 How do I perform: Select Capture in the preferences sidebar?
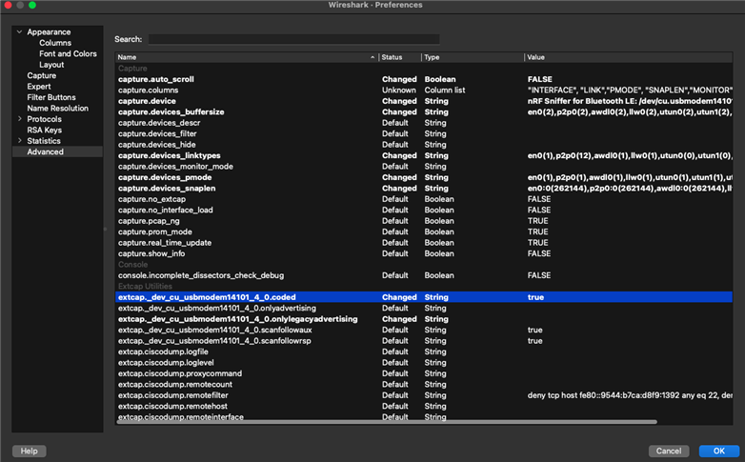click(x=41, y=75)
